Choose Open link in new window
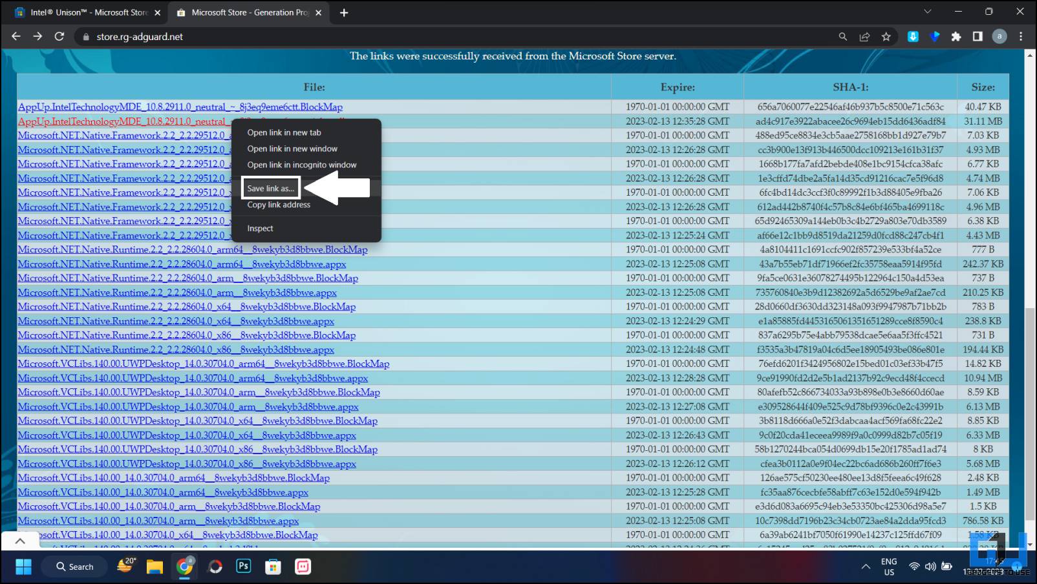The image size is (1037, 584). pos(292,149)
